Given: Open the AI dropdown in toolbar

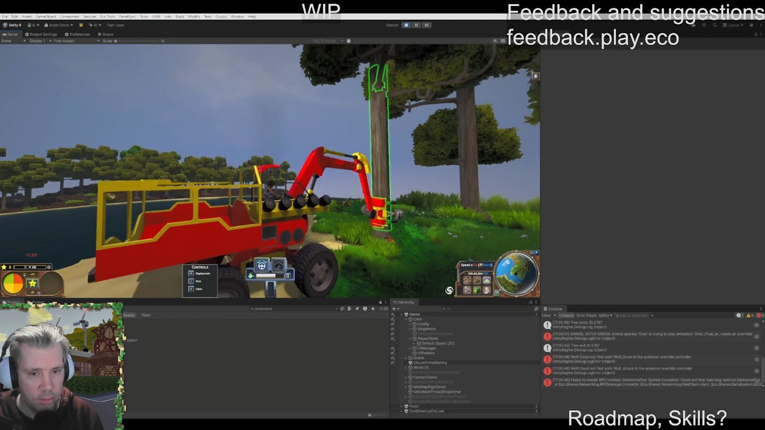Looking at the screenshot, I should (94, 25).
